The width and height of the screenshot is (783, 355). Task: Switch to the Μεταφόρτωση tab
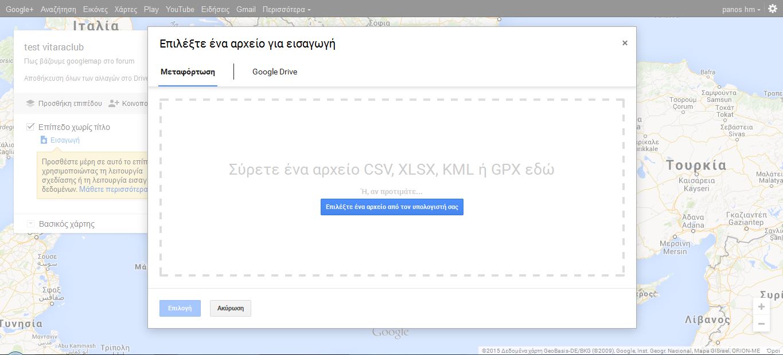(188, 72)
